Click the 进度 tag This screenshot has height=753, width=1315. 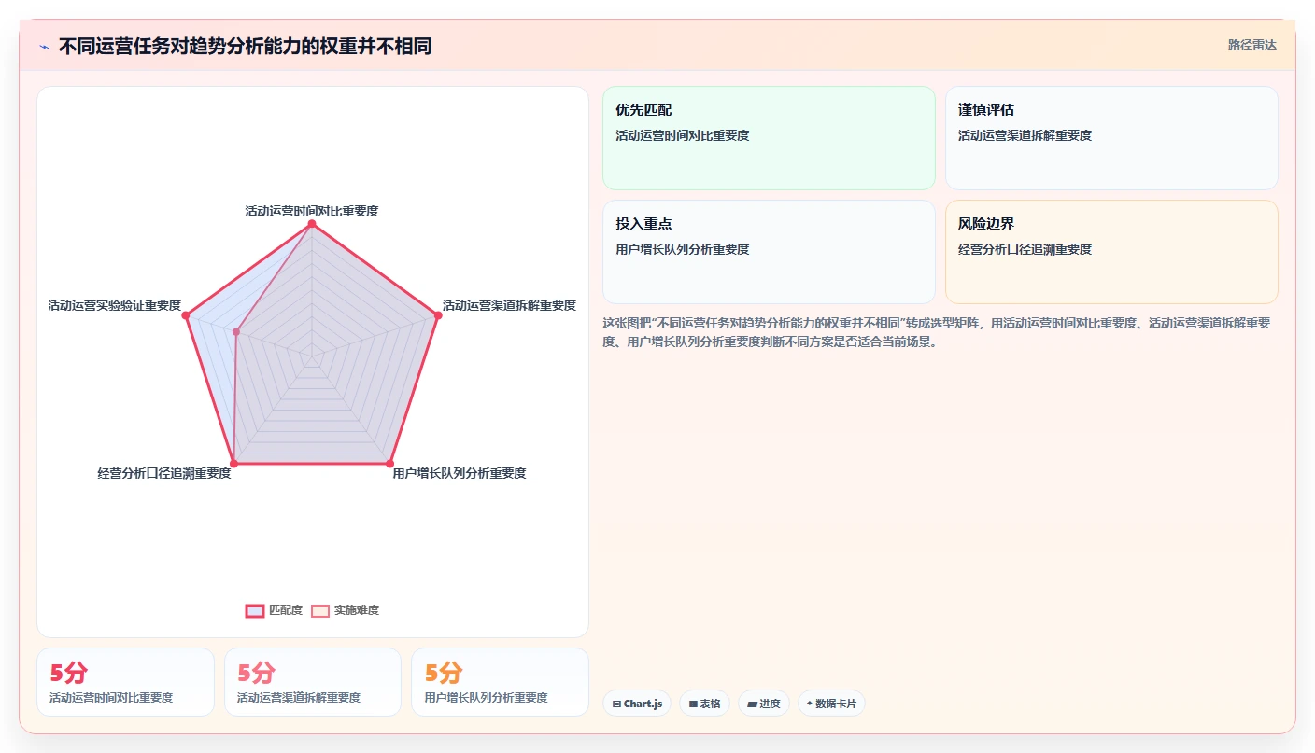[764, 704]
